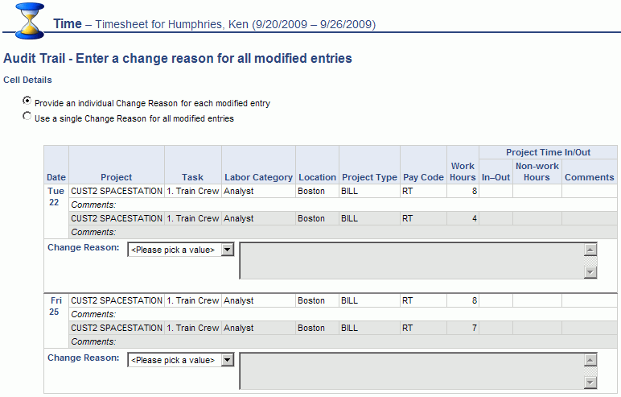Select individual Change Reason for each entry option
This screenshot has width=621, height=397.
coord(28,101)
